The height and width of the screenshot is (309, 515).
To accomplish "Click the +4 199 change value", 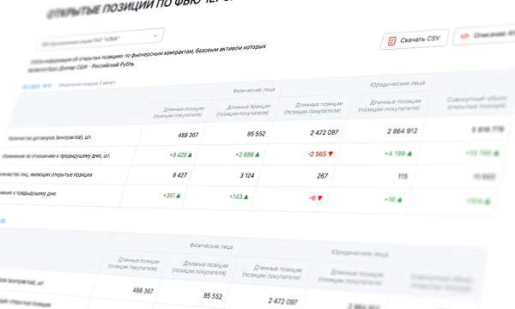I will (x=398, y=153).
